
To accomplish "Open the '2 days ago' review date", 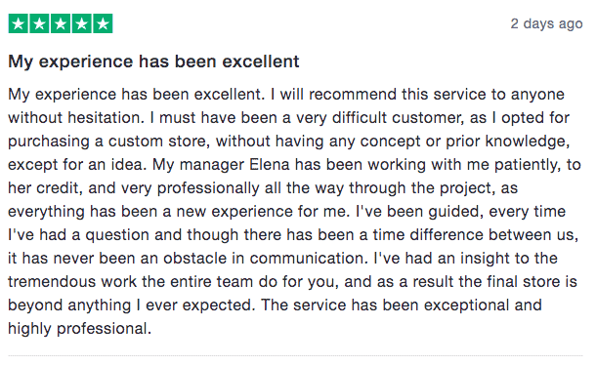I will pos(546,23).
